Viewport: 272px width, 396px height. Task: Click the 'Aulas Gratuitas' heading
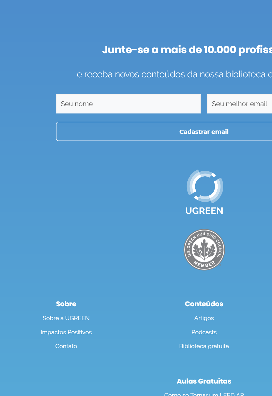204,381
